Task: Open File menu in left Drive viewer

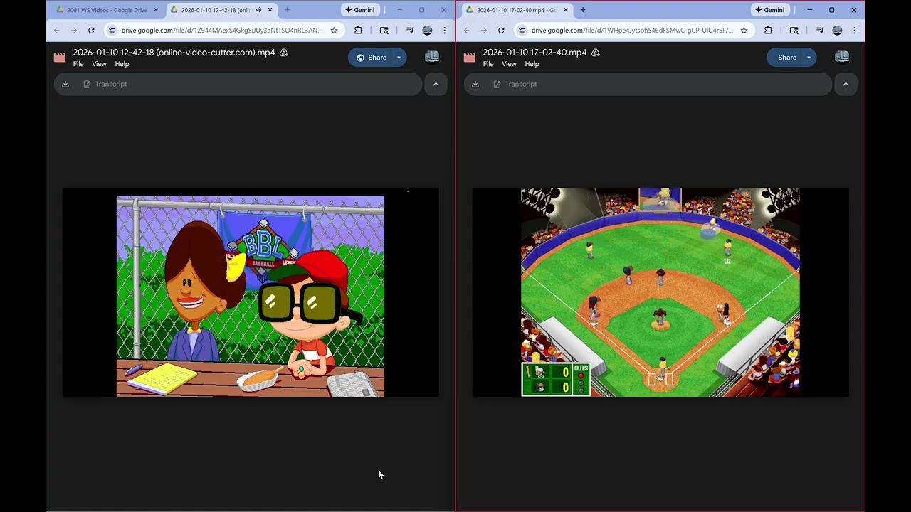Action: pos(78,64)
